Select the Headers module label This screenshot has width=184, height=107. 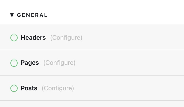[33, 38]
